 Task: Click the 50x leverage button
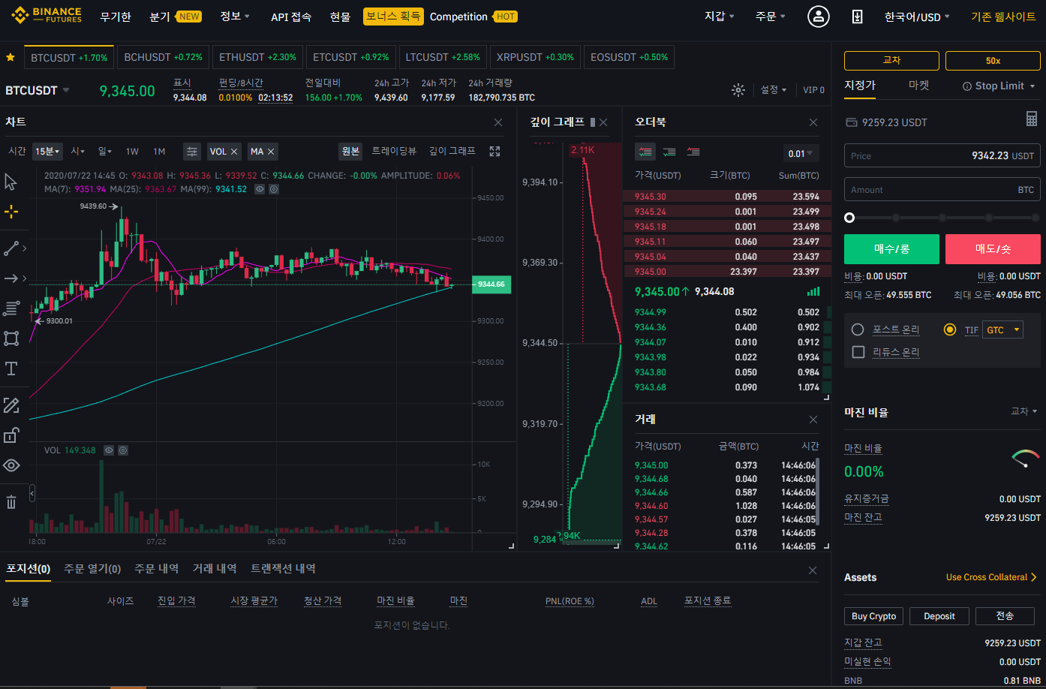click(x=993, y=61)
